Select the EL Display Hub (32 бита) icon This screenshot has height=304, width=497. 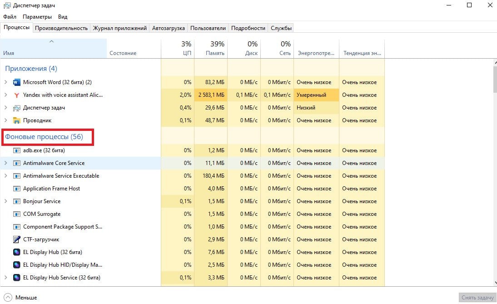(16, 252)
